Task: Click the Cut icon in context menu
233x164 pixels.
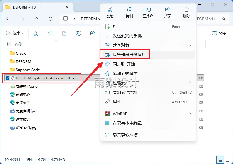Action: coord(110,9)
